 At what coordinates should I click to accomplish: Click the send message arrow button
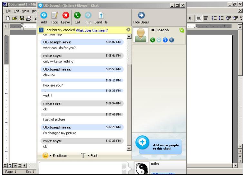[x=124, y=169]
